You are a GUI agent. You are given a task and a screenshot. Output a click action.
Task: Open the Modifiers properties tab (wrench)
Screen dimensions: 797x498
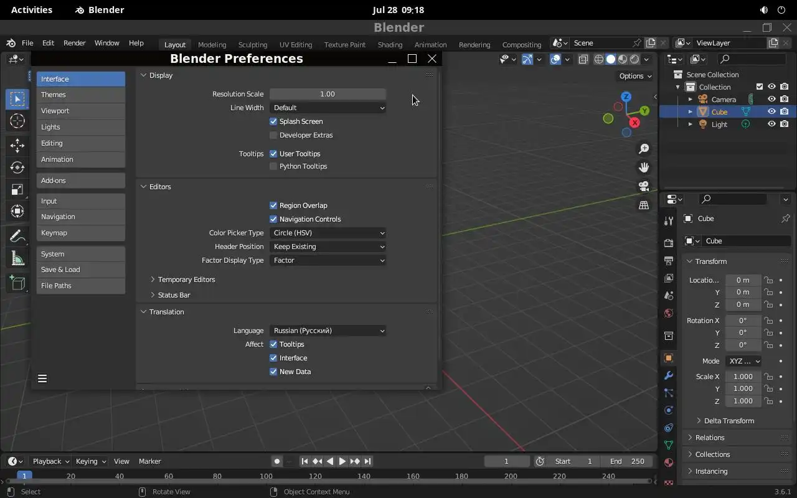click(669, 375)
